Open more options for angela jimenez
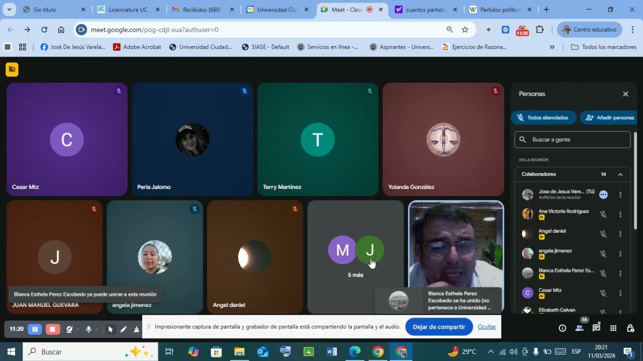The width and height of the screenshot is (643, 361). click(620, 254)
